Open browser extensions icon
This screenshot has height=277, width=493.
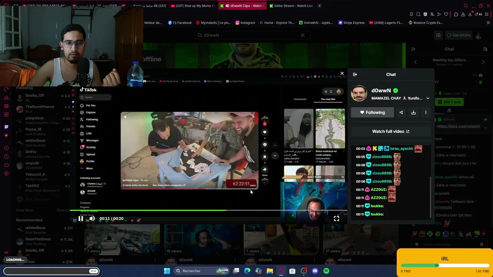pyautogui.click(x=456, y=14)
